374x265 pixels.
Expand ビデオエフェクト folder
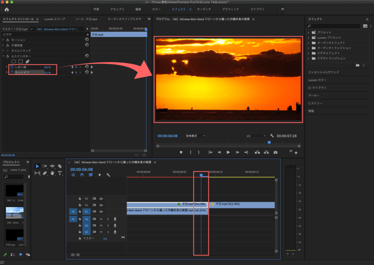(x=308, y=53)
